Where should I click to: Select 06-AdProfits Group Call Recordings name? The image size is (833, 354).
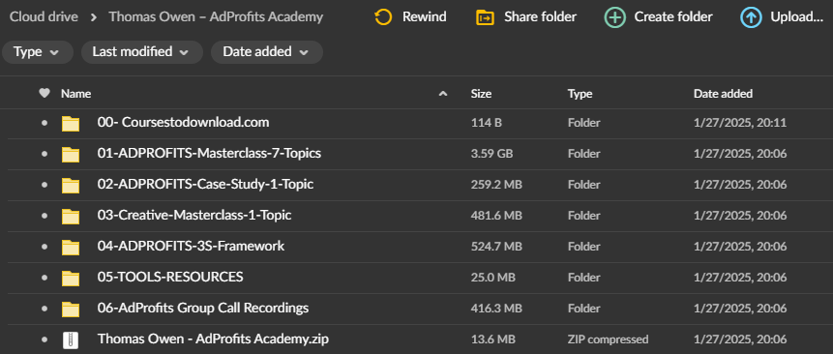pyautogui.click(x=203, y=308)
